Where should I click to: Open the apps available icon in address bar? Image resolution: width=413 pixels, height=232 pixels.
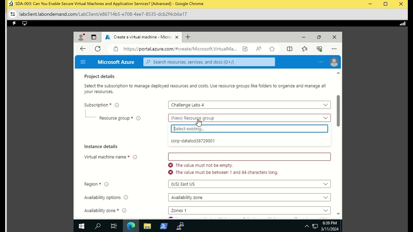coord(245,49)
